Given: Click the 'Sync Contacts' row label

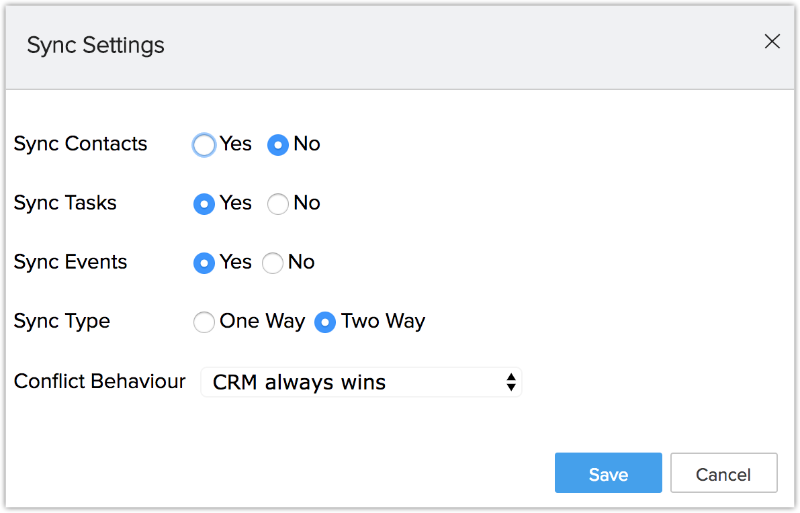Looking at the screenshot, I should click(x=81, y=144).
